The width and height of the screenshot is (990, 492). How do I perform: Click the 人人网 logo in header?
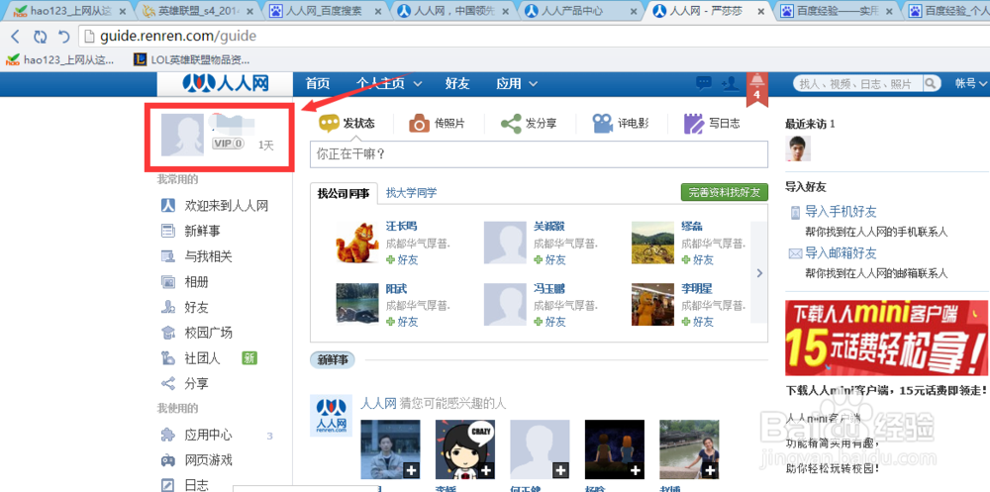[226, 84]
